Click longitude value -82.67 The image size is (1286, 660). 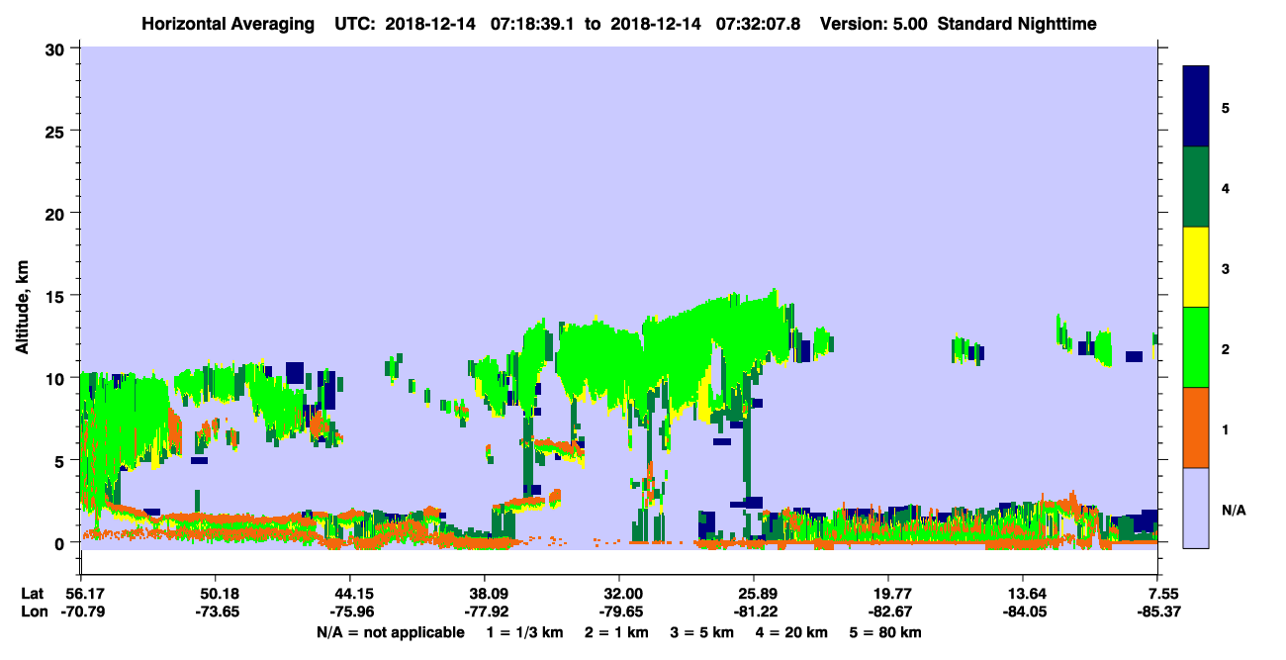tap(889, 612)
